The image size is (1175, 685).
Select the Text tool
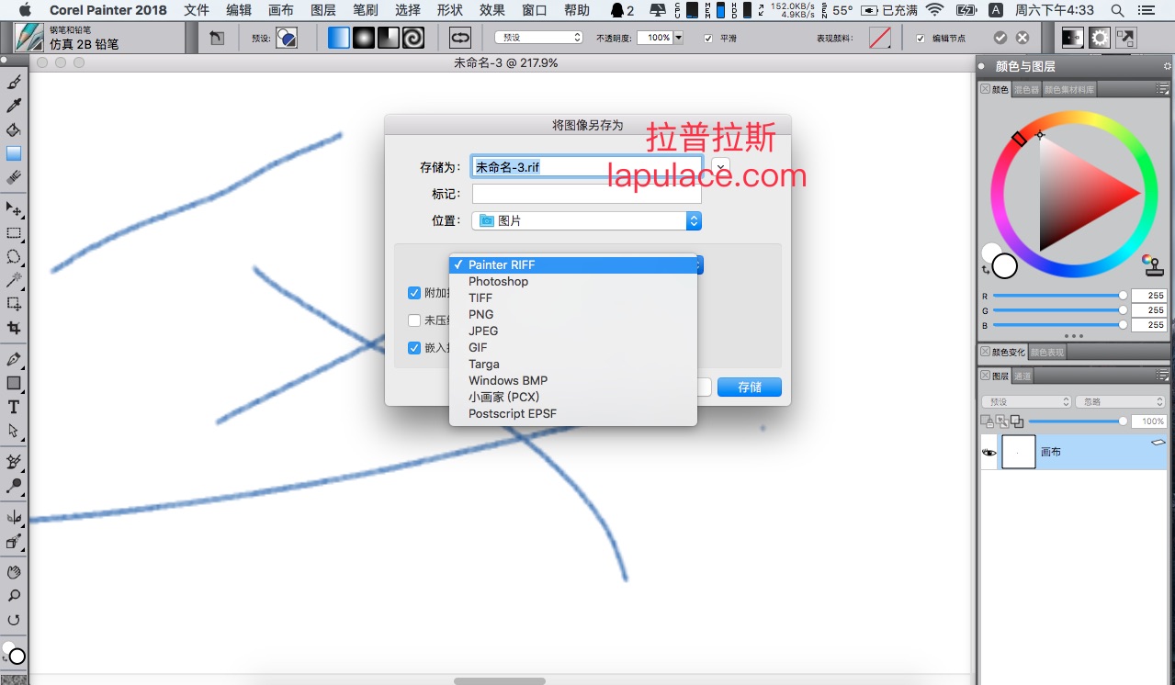tap(14, 407)
